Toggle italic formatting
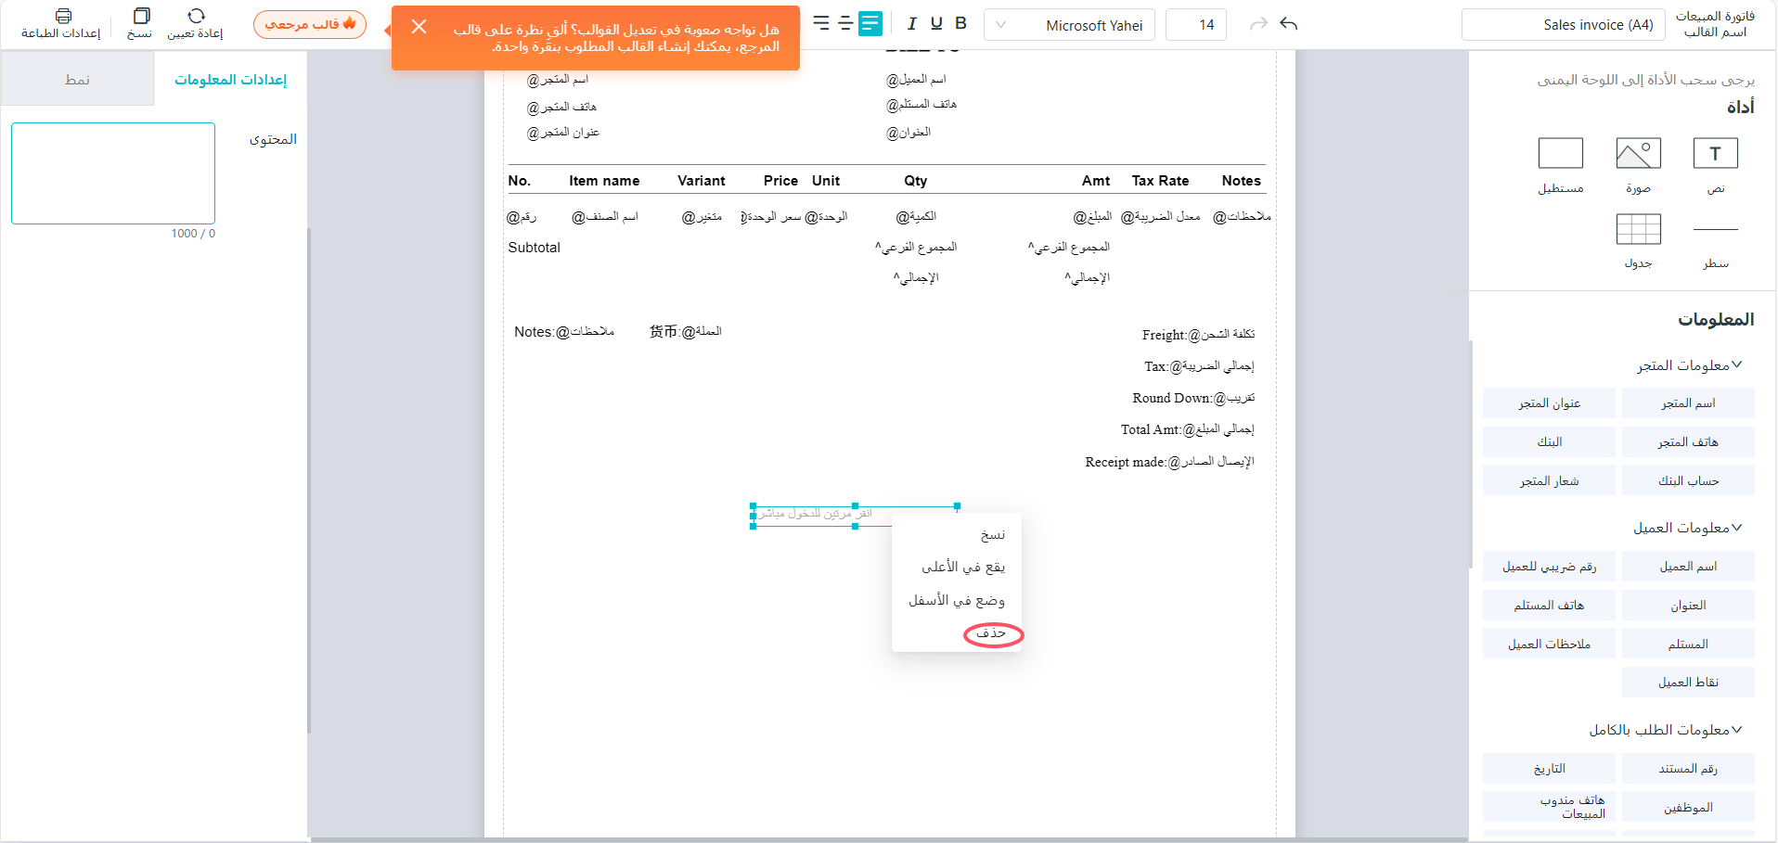The image size is (1778, 843). pyautogui.click(x=911, y=24)
